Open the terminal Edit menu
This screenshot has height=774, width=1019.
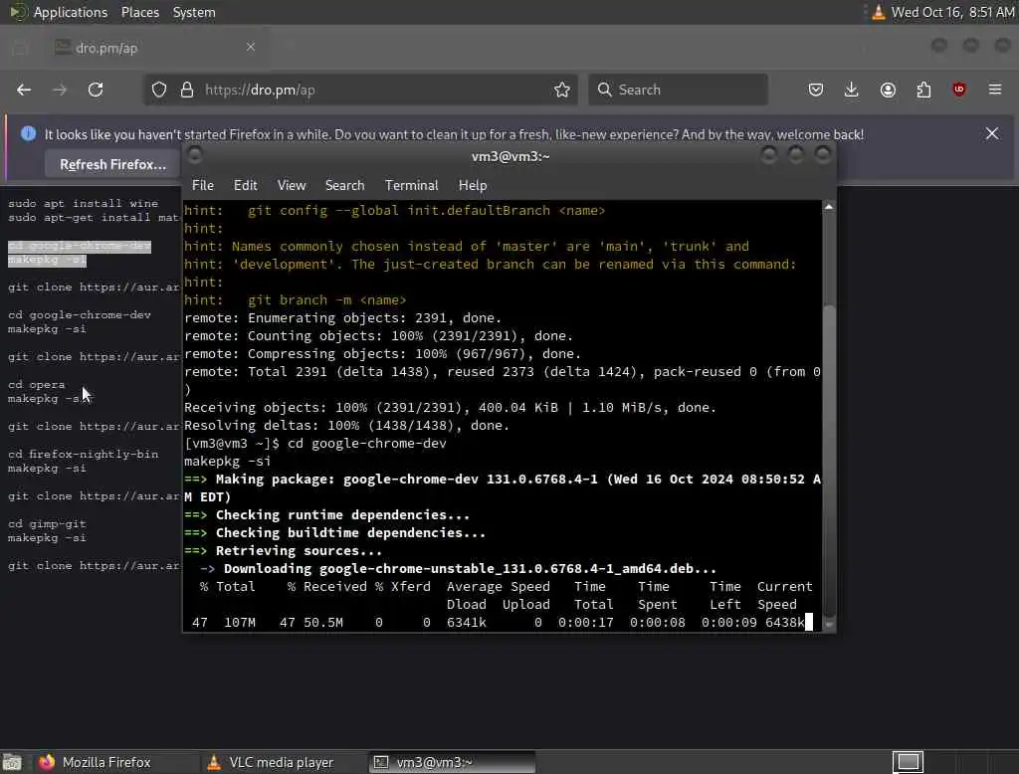[x=246, y=185]
